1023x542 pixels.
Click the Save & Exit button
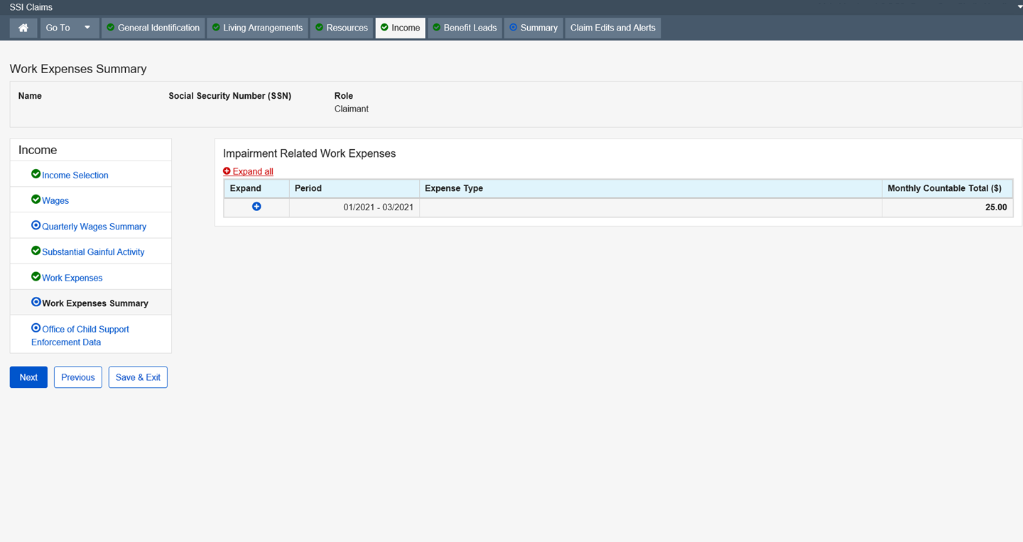(x=138, y=377)
